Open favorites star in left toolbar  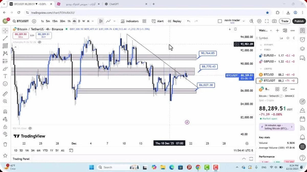click(x=5, y=155)
